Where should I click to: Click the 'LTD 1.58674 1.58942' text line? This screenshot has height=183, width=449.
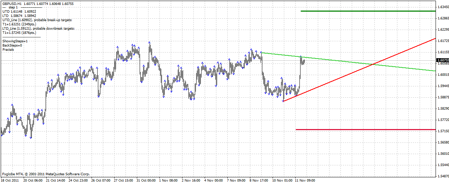(x=19, y=16)
